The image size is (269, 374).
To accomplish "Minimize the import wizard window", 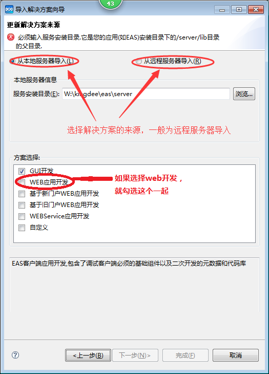I will click(222, 10).
